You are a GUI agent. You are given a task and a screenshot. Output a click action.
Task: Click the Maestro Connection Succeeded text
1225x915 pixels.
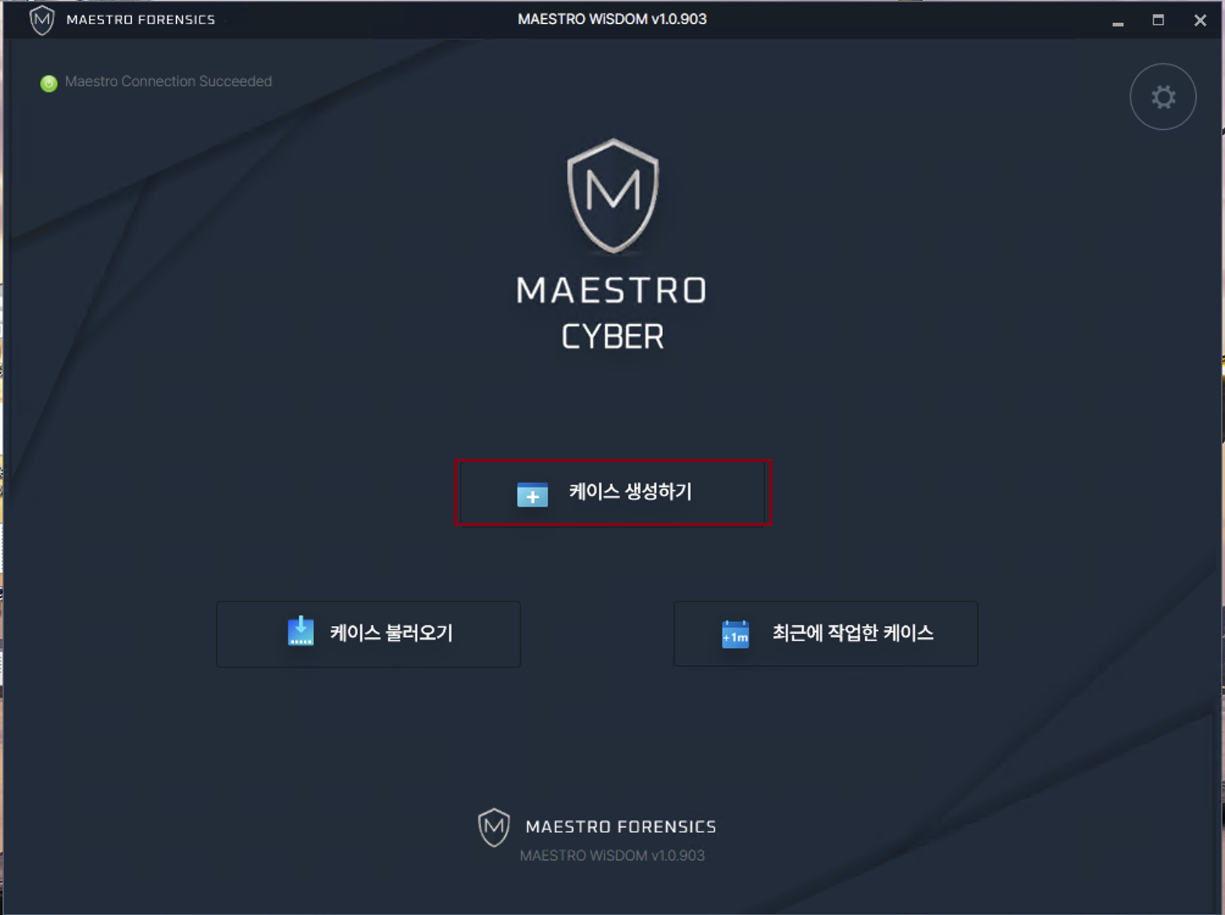click(x=168, y=81)
